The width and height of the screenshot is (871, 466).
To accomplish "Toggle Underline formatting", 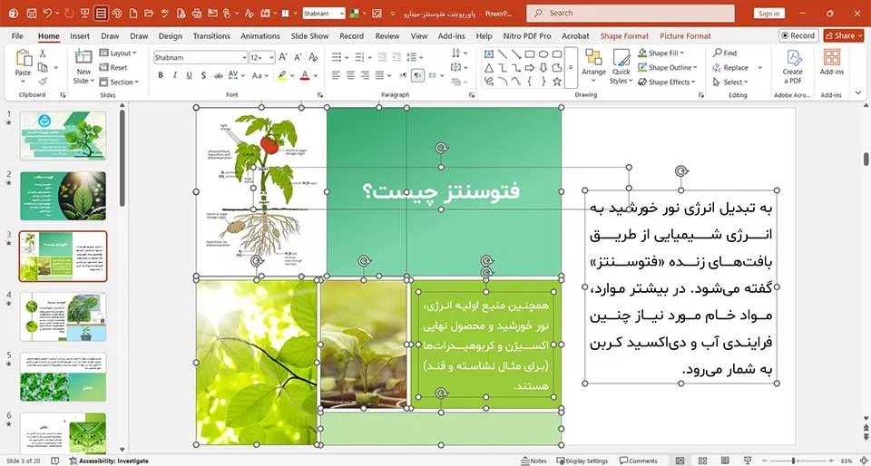I will 189,75.
